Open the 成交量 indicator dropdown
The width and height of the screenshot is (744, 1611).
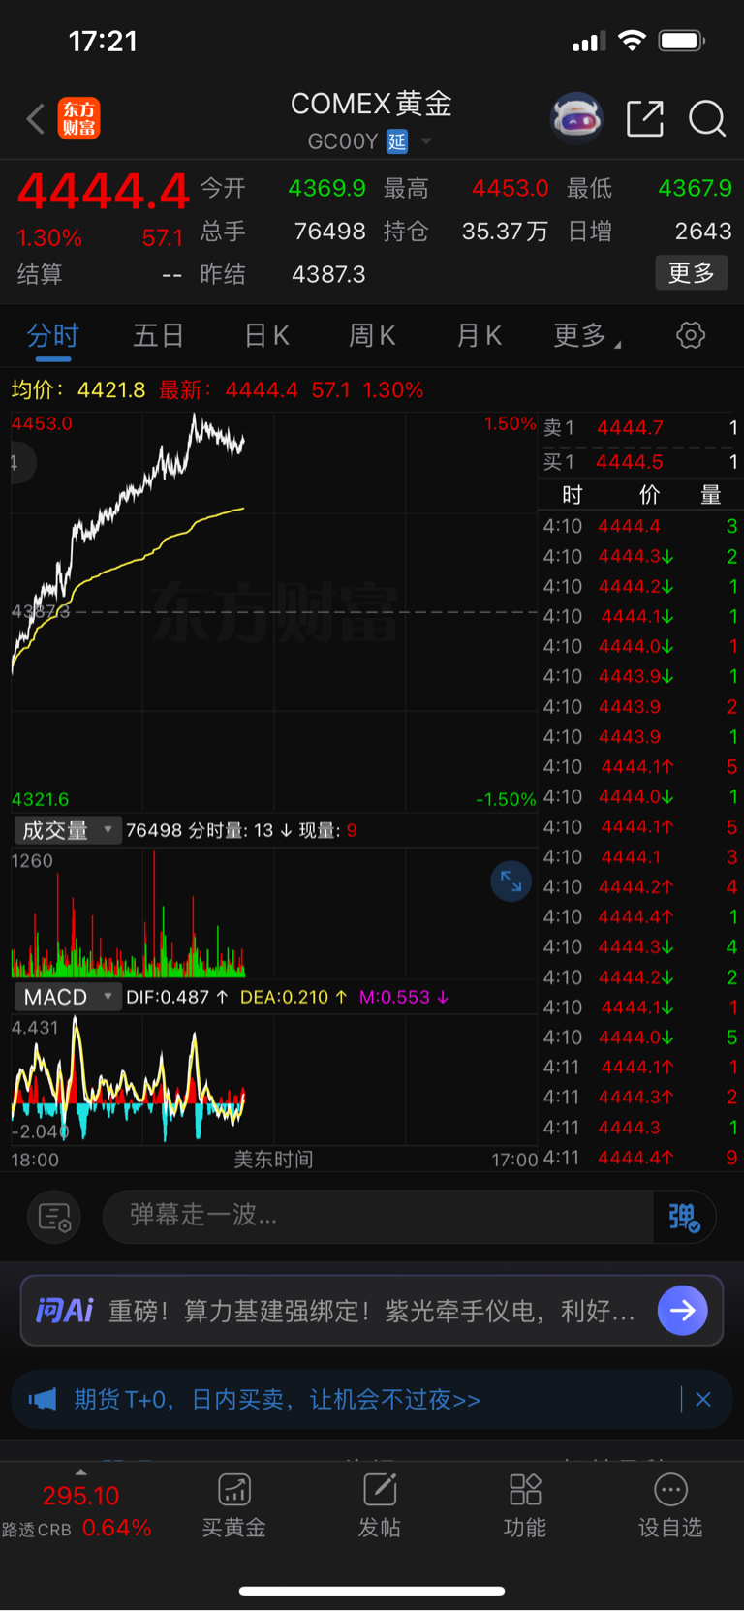(x=67, y=830)
